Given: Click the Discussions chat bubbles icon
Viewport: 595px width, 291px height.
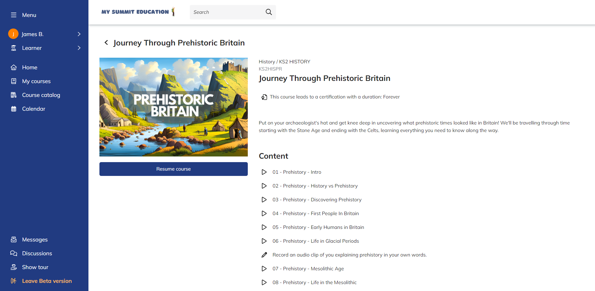Looking at the screenshot, I should coord(13,253).
